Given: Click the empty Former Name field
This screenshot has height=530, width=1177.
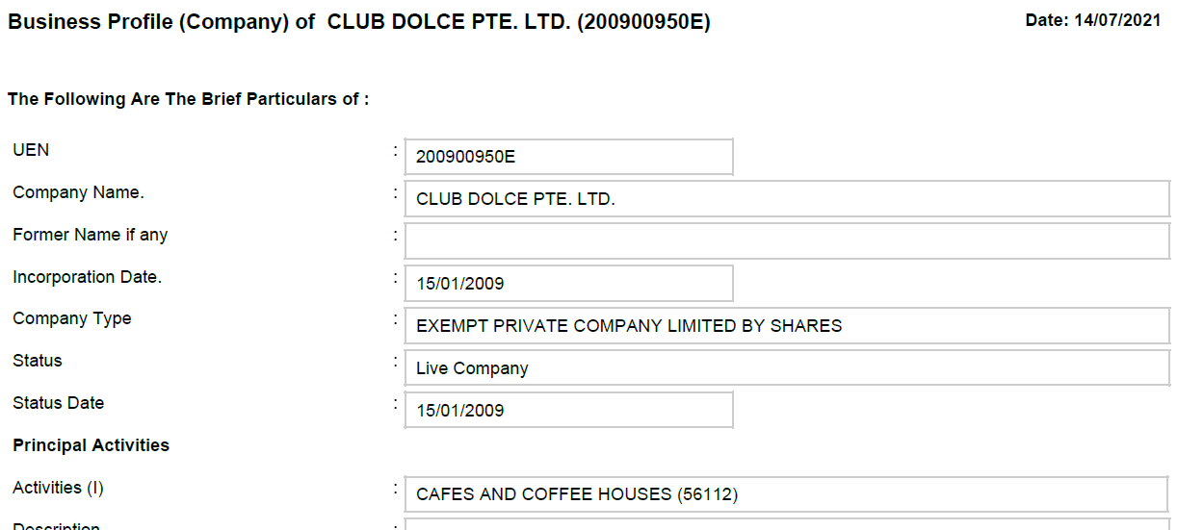Looking at the screenshot, I should click(787, 241).
